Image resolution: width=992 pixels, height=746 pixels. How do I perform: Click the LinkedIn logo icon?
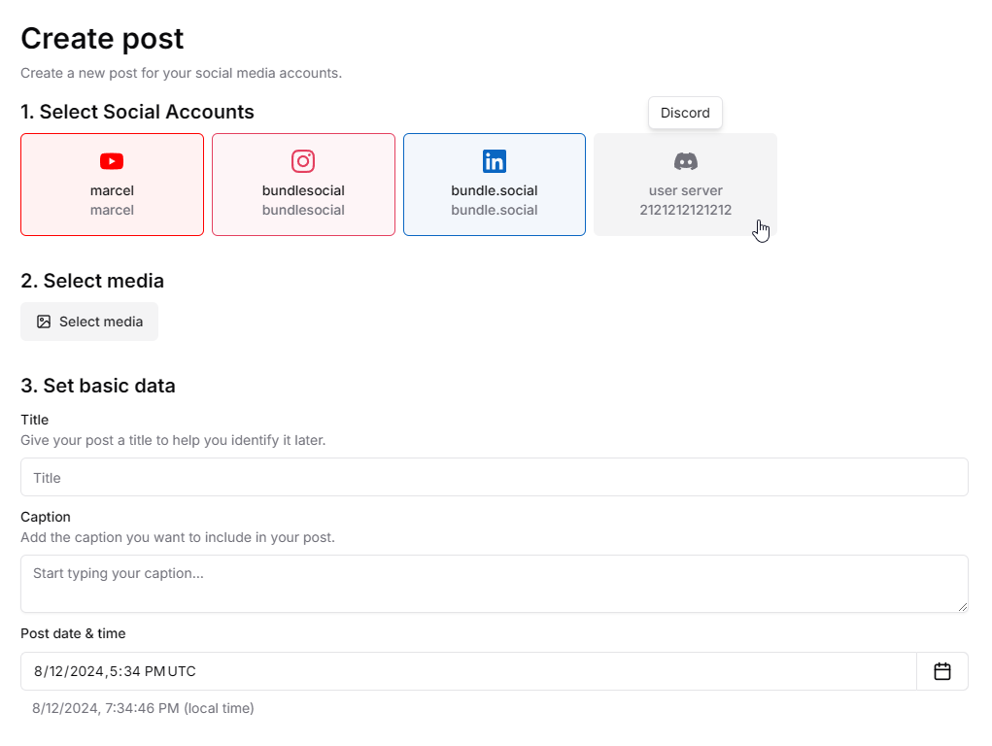tap(495, 161)
